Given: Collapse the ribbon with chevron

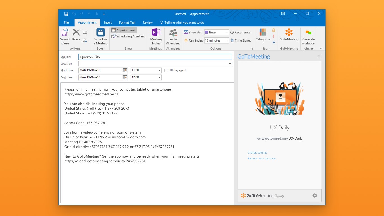Looking at the screenshot, I should tap(321, 48).
